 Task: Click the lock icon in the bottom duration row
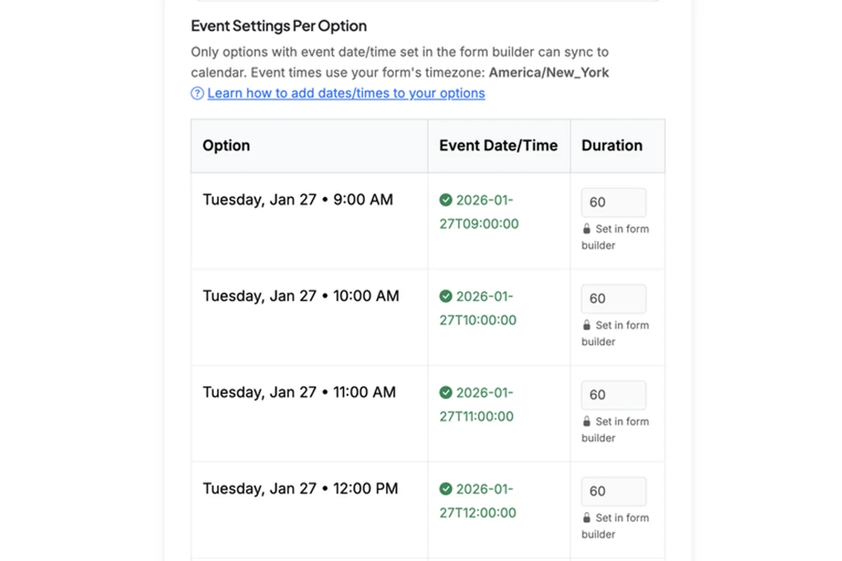click(587, 518)
